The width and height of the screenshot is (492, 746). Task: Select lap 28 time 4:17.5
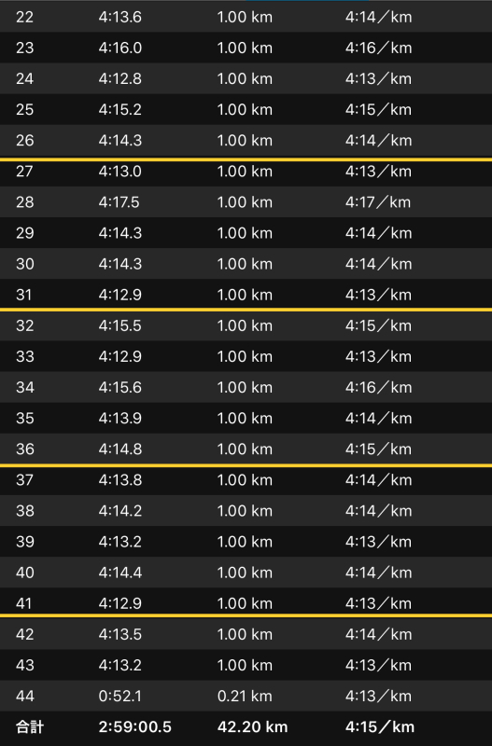pos(119,202)
